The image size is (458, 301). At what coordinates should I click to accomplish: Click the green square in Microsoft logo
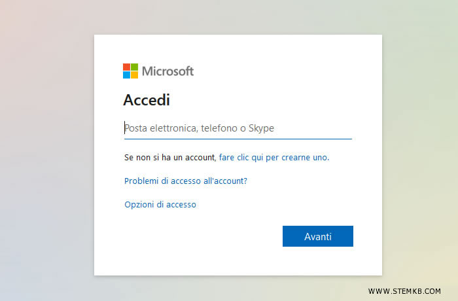135,67
